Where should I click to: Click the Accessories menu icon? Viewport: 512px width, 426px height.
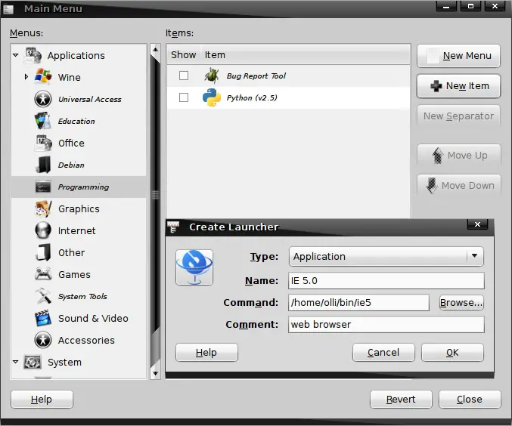[43, 340]
